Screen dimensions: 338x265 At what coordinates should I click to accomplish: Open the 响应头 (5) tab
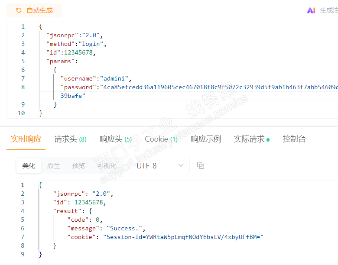(x=116, y=139)
